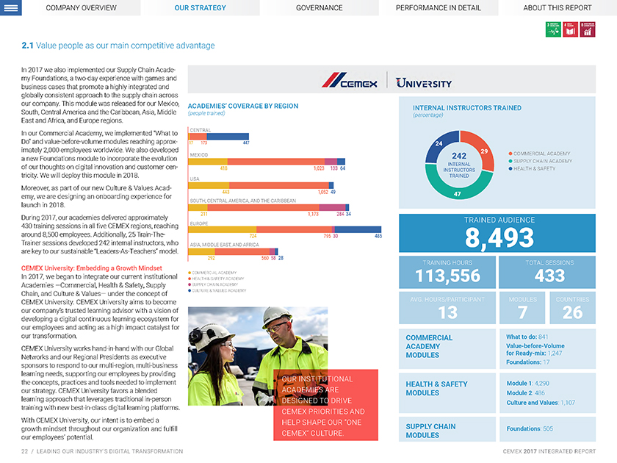Viewport: 617px width, 463px height.
Task: Click the page 22 footer text
Action: [x=102, y=451]
